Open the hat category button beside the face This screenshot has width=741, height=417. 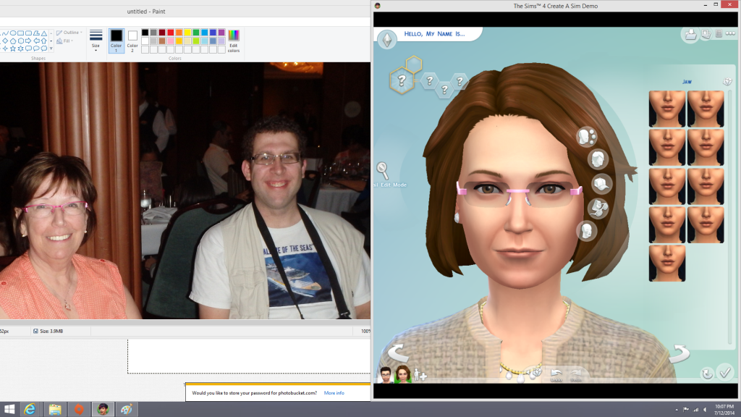point(601,183)
